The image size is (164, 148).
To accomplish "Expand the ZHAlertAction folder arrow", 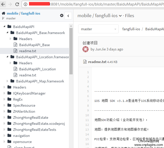I will click(4, 111).
